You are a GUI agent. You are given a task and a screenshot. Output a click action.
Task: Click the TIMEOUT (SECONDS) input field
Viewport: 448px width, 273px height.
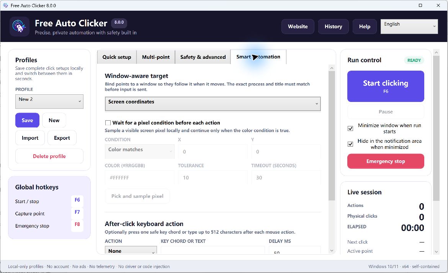click(x=286, y=178)
